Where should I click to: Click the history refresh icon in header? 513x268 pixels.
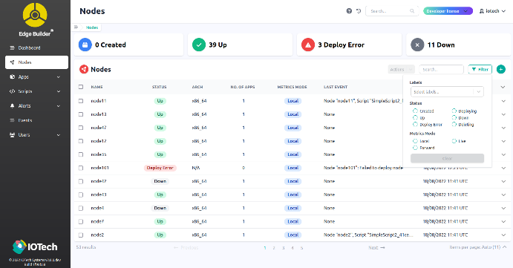[359, 11]
